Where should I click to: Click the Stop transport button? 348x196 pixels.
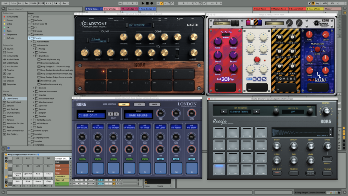pyautogui.click(x=147, y=3)
